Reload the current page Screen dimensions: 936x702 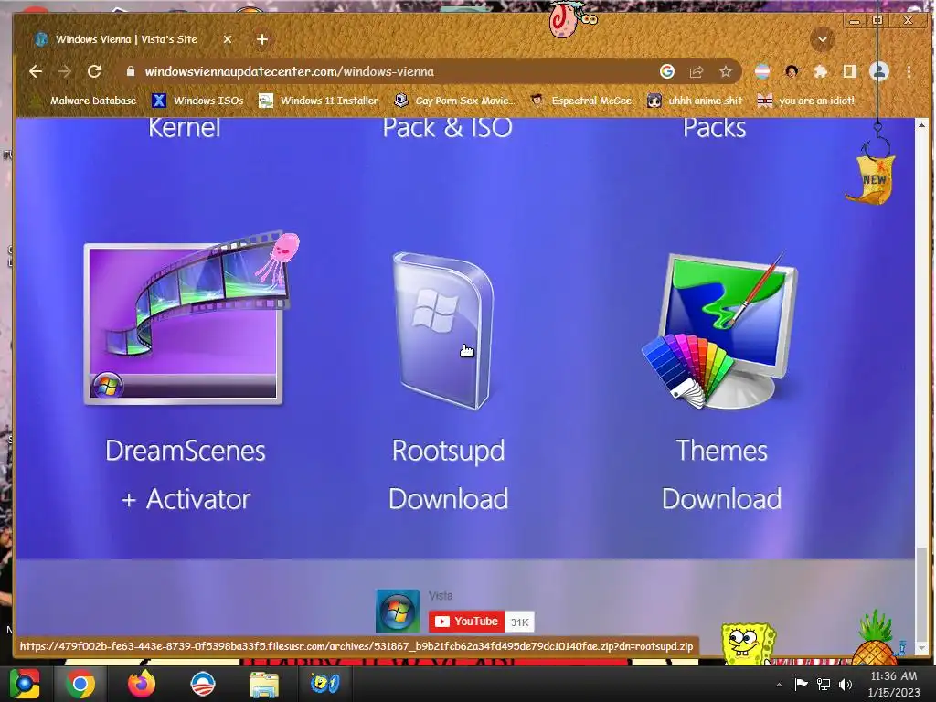click(94, 71)
